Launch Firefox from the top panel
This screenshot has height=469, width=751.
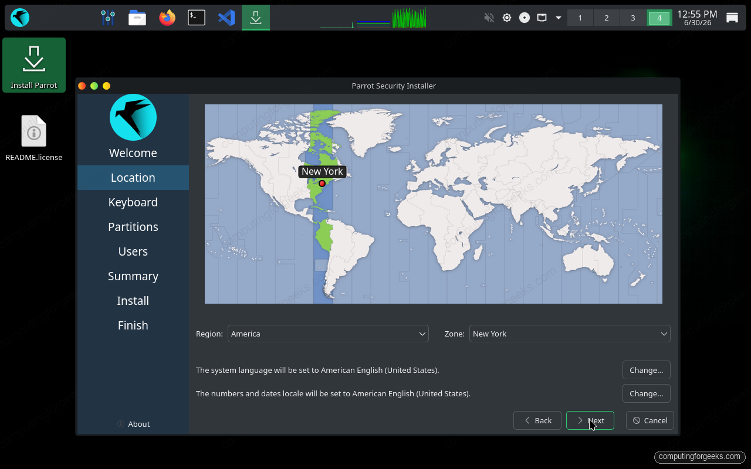tap(167, 18)
